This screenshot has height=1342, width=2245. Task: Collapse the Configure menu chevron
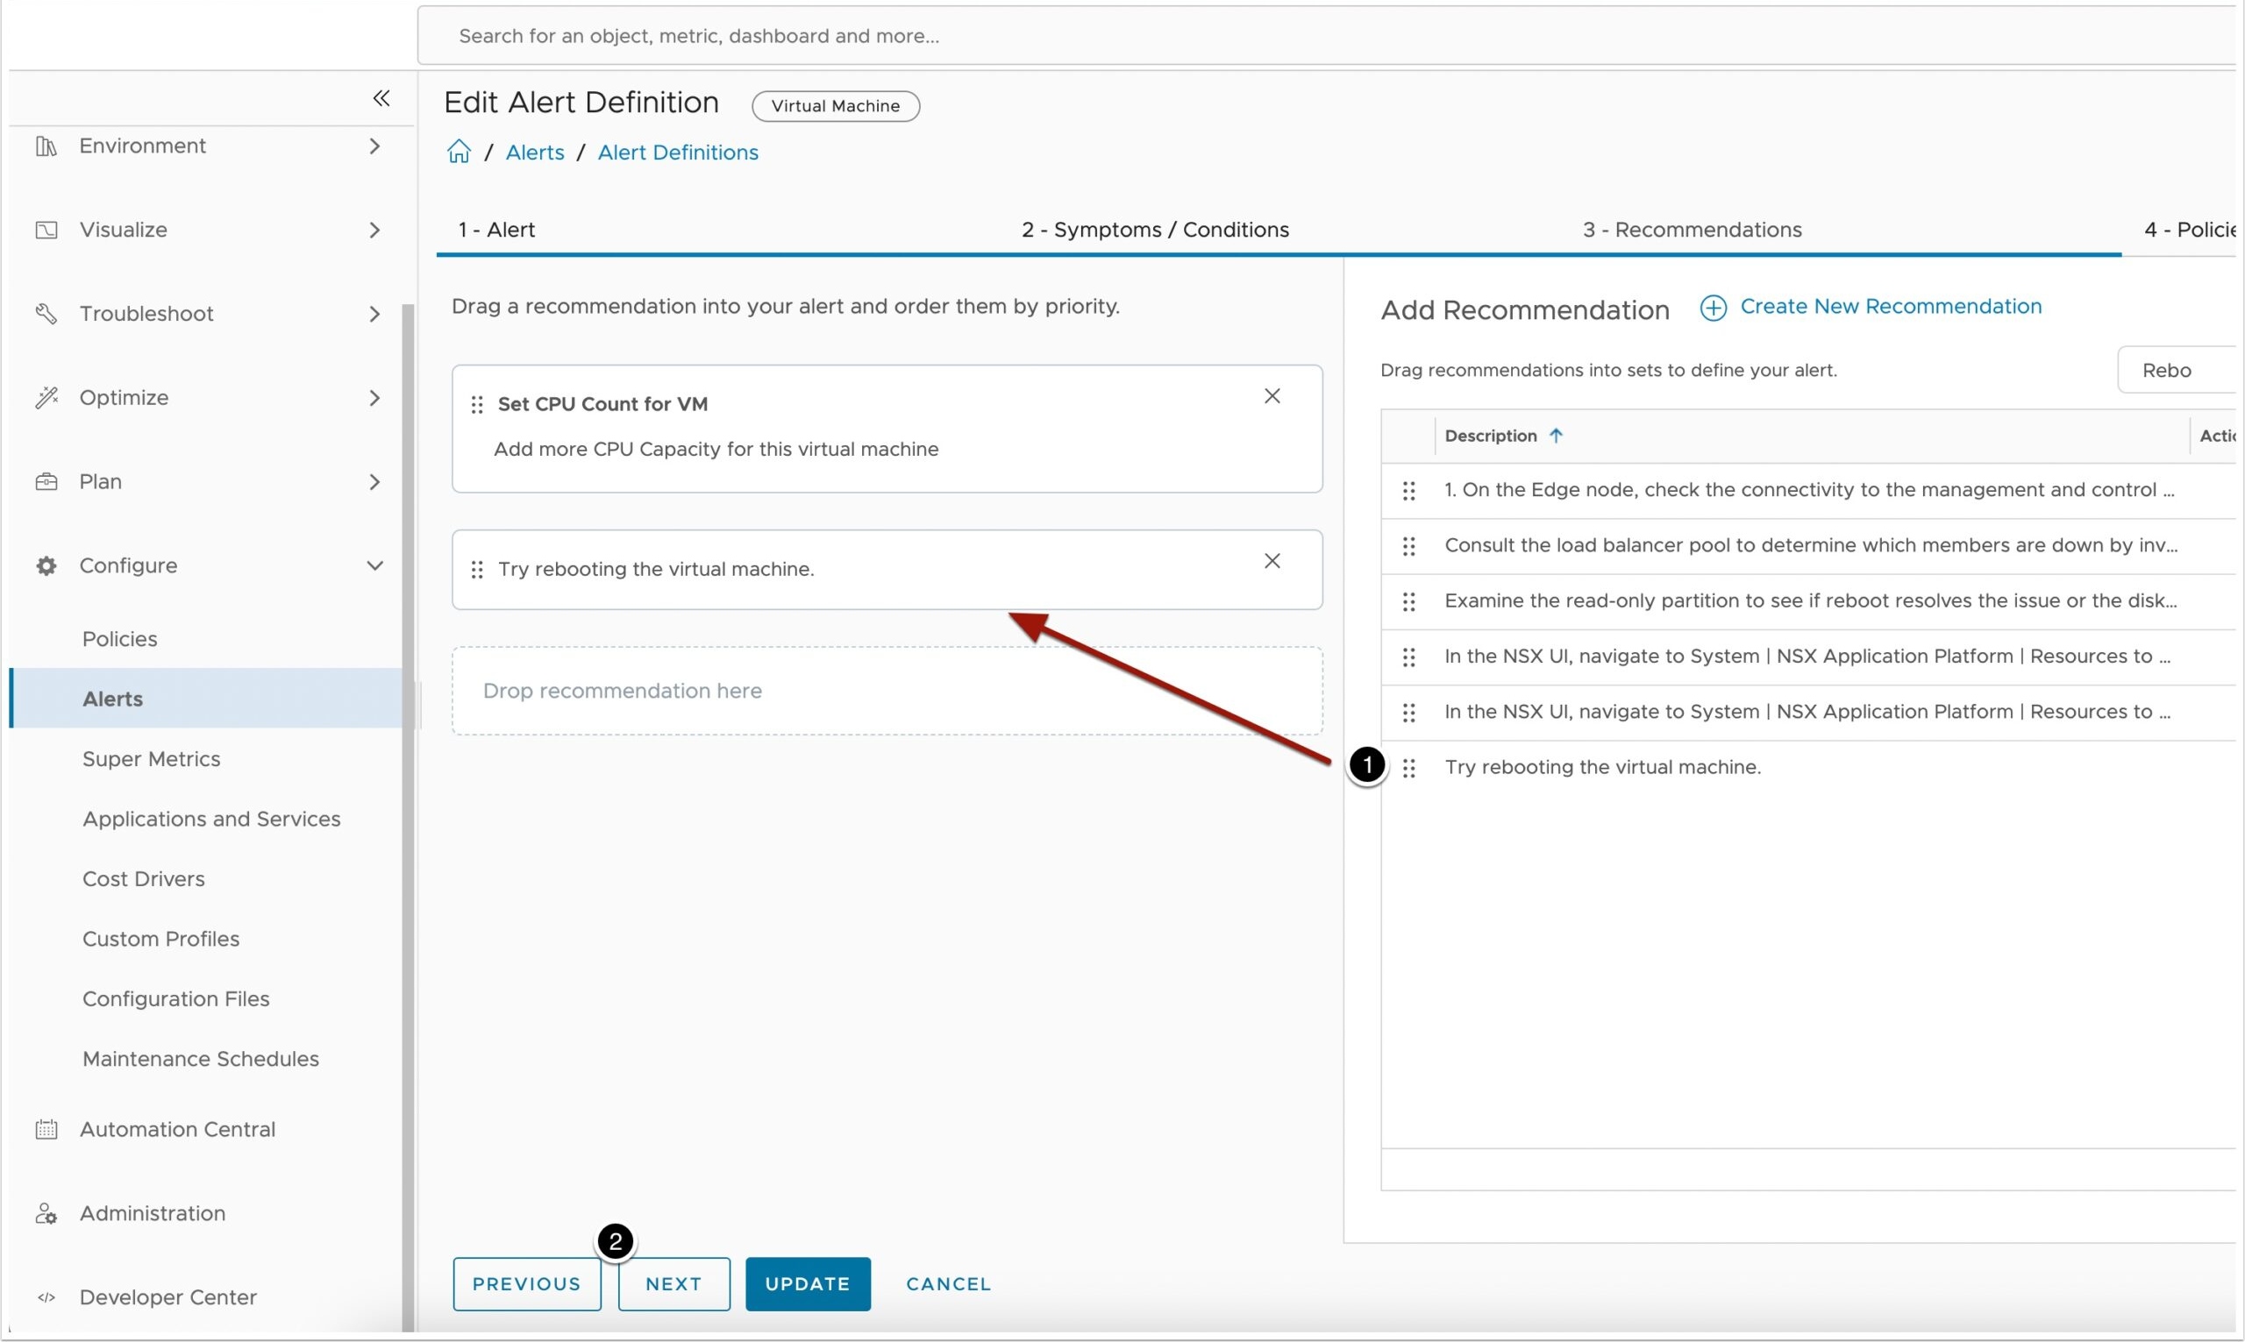coord(374,566)
